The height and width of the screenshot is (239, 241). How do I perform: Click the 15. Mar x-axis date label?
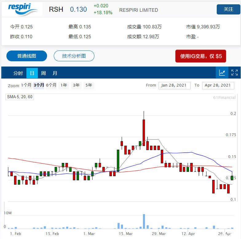click(126, 233)
